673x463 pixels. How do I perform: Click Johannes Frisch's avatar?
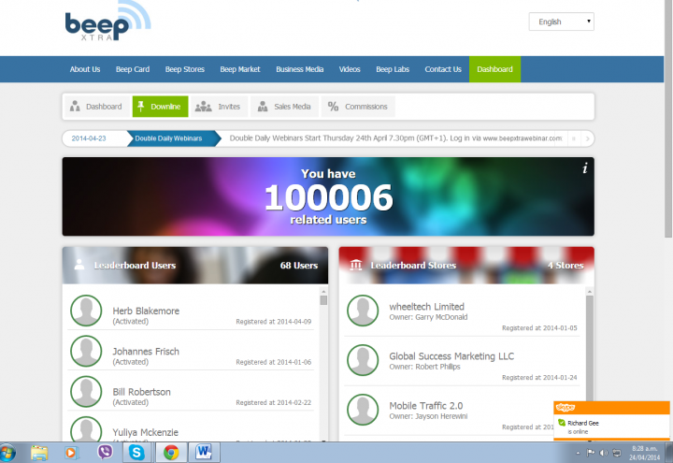tap(86, 351)
